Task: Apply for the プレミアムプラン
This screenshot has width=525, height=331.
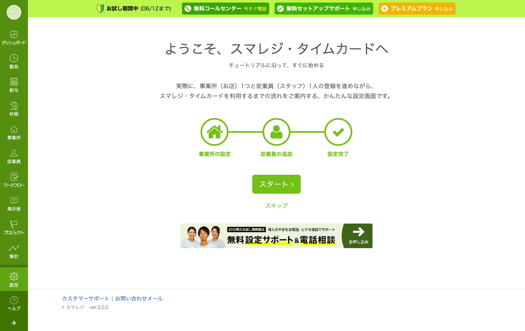Action: point(417,9)
